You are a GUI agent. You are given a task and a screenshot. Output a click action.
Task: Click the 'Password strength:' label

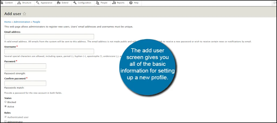pyautogui.click(x=15, y=73)
